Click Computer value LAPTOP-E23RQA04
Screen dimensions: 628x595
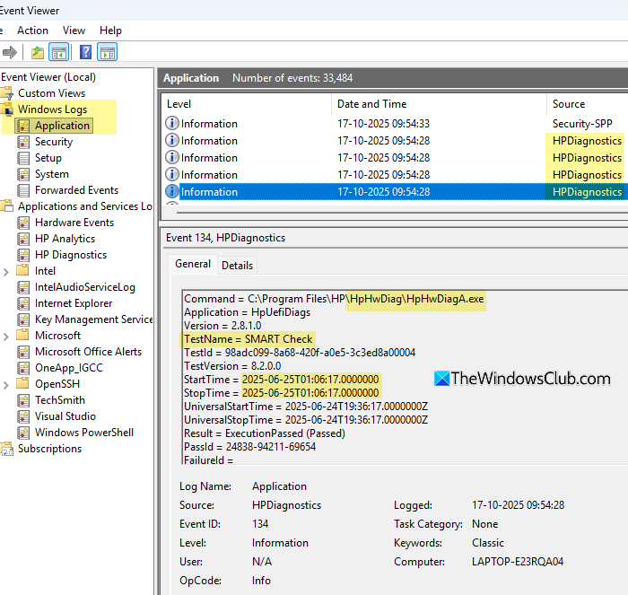518,562
